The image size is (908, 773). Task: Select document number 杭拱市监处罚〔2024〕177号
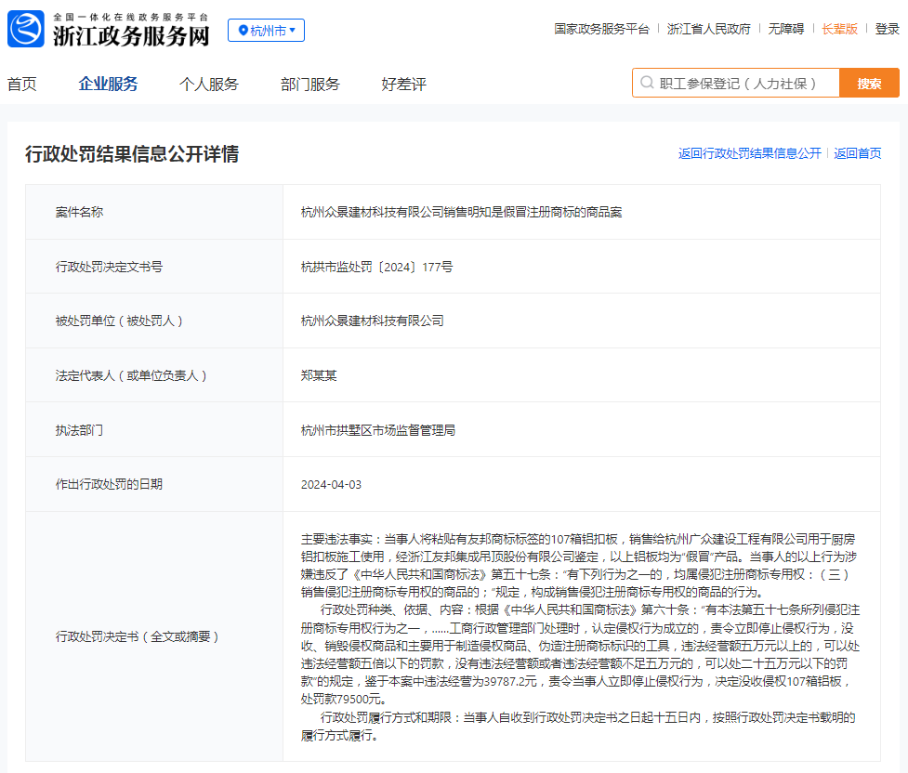377,267
